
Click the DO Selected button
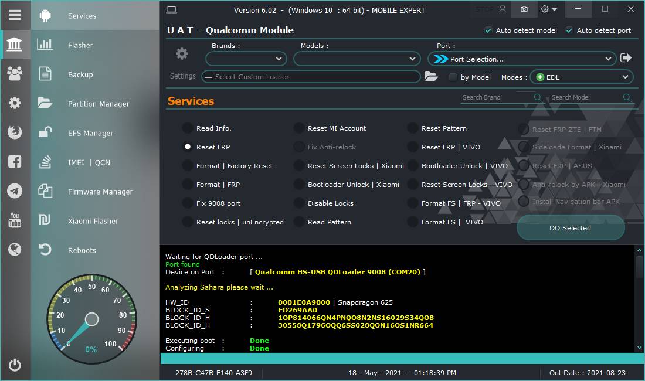[x=570, y=227]
